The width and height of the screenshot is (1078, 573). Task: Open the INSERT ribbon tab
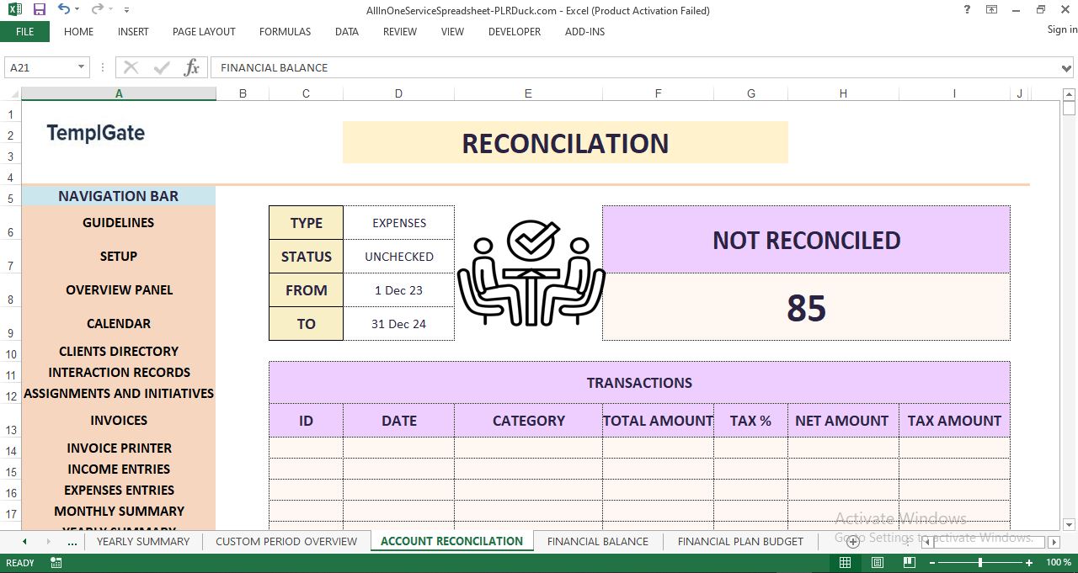(133, 32)
